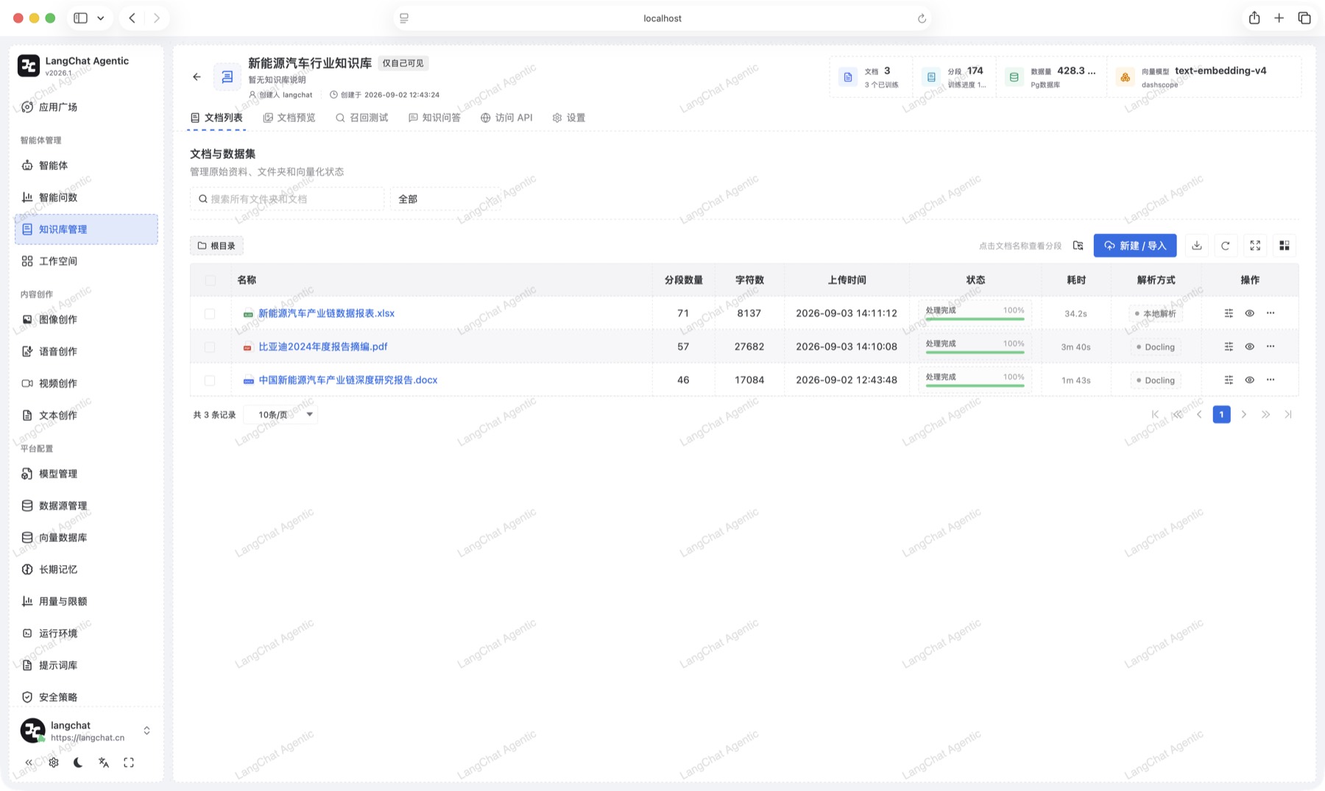1325x791 pixels.
Task: Open 模型管理 in sidebar
Action: coord(86,474)
